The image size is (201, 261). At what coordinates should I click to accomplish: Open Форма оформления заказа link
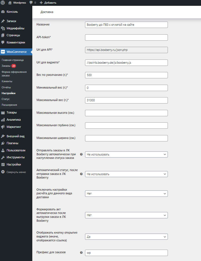14,74
